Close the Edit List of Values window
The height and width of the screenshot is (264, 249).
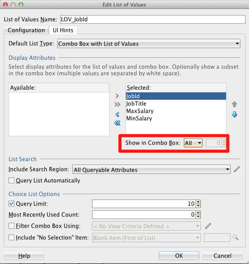coord(5,5)
